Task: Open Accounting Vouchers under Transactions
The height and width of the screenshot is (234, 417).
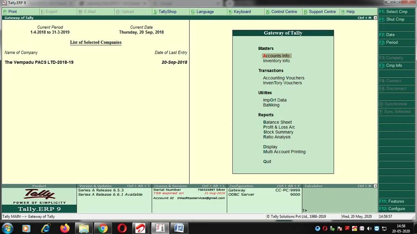Action: click(284, 78)
